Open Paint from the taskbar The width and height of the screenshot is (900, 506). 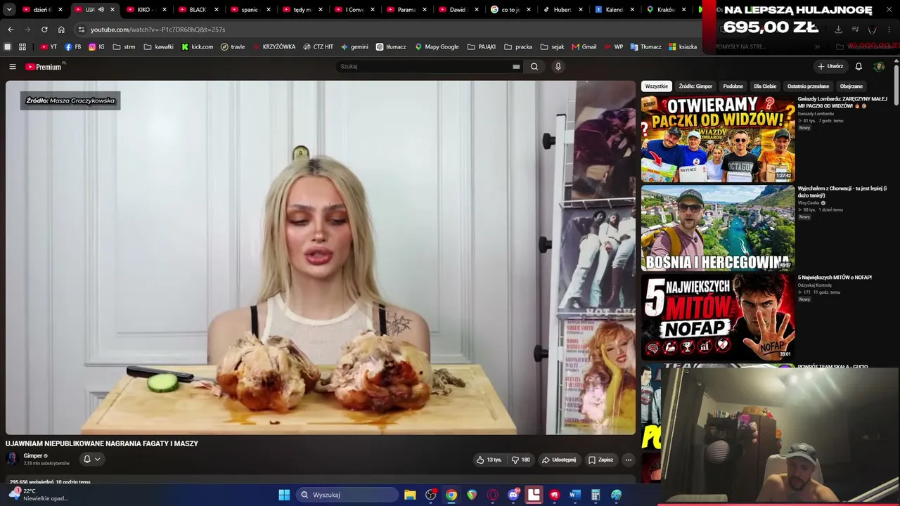(x=617, y=495)
